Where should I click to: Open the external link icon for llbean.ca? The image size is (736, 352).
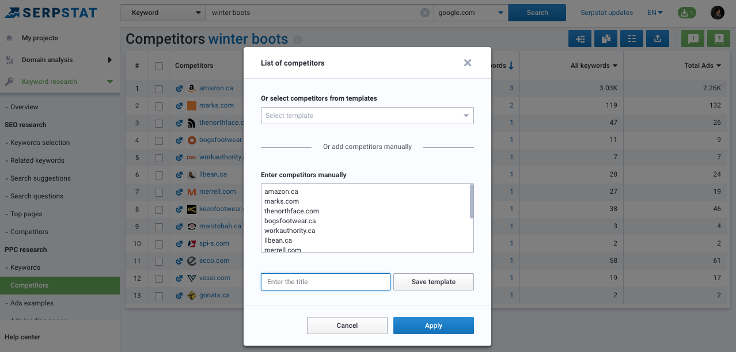179,175
